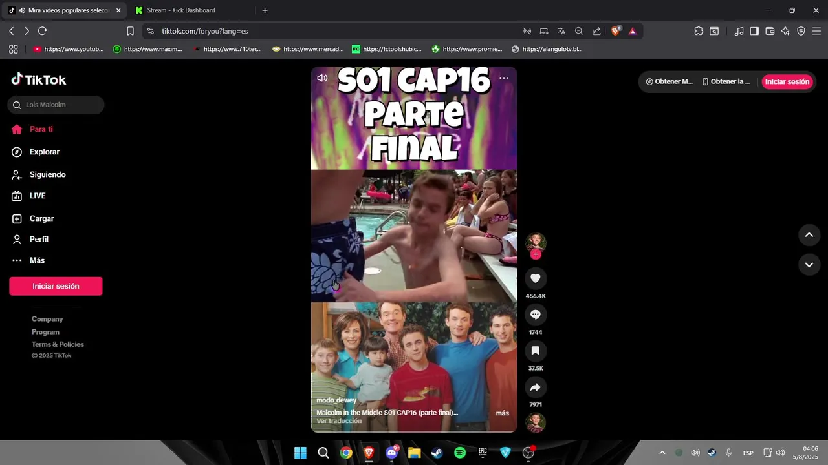Expand the Program footer section
828x465 pixels.
pyautogui.click(x=45, y=332)
